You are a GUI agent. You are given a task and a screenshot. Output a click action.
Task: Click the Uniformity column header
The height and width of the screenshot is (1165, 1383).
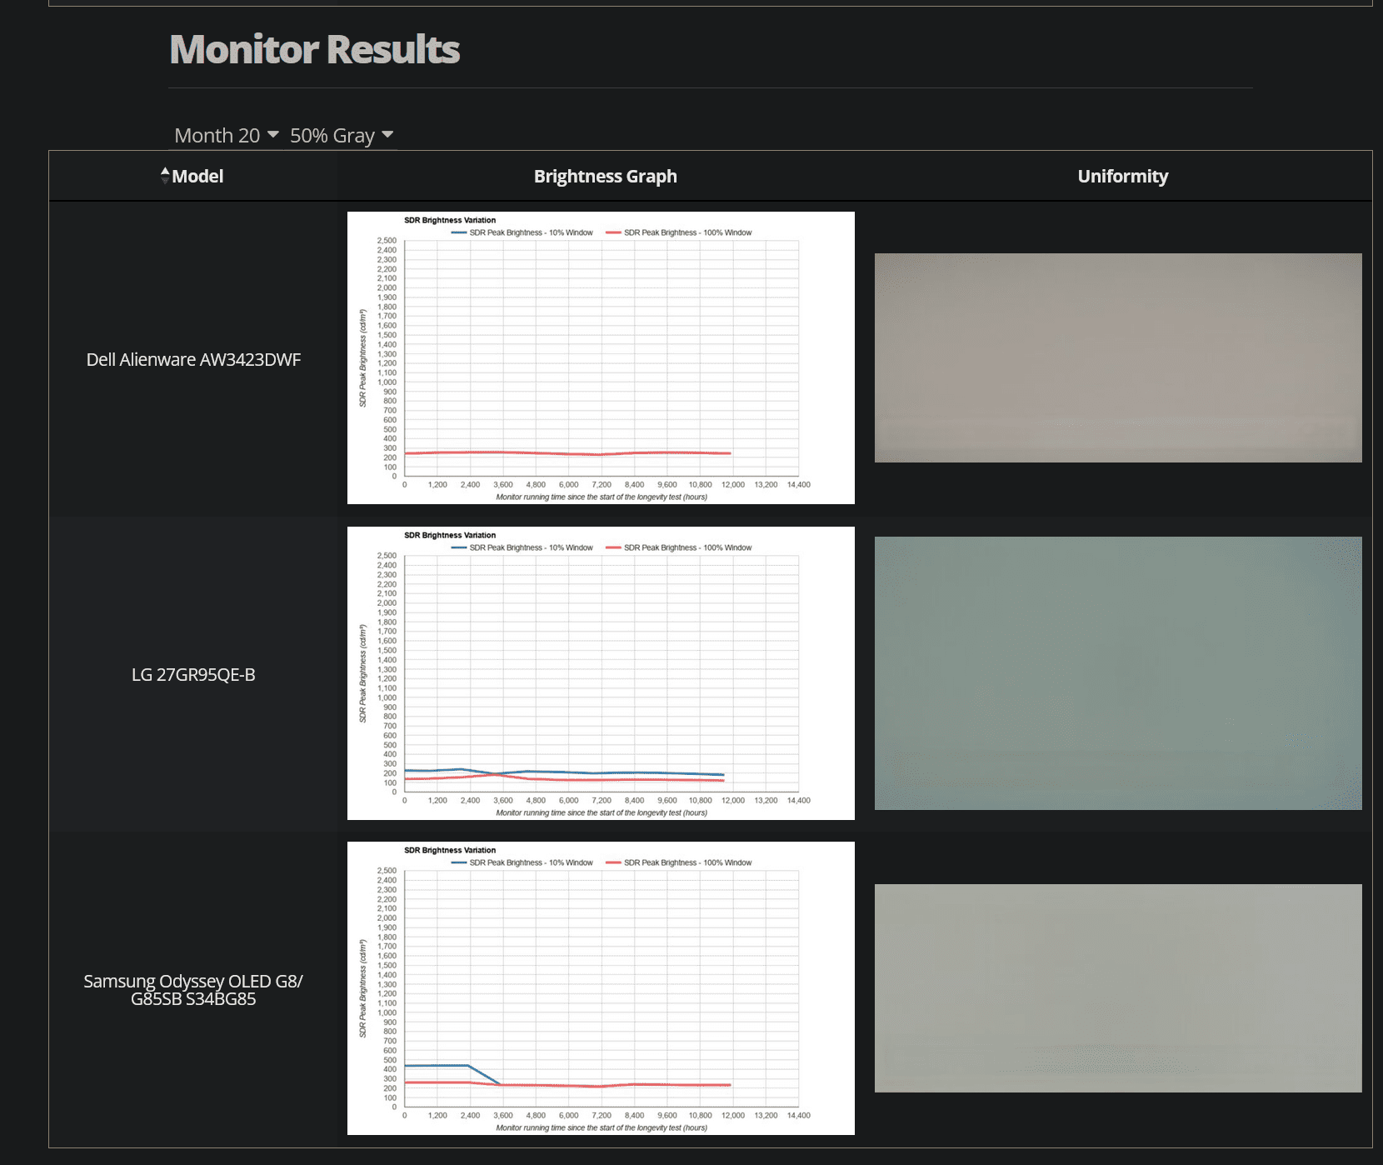1122,176
